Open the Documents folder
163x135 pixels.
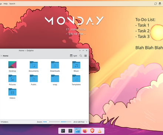34,66
